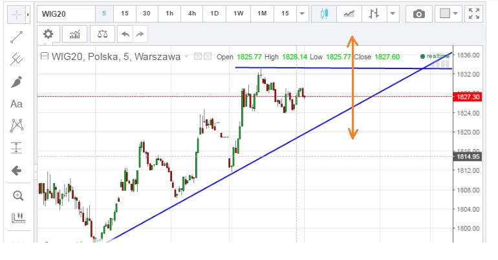
Task: Open chart settings gear icon
Action: 49,34
